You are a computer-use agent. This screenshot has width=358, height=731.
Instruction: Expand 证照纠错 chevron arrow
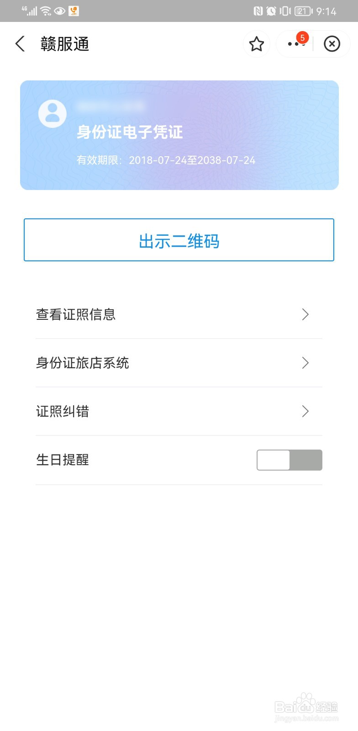305,411
